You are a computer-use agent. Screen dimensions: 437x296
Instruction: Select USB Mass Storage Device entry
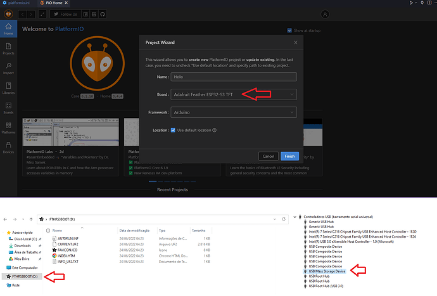[327, 271]
